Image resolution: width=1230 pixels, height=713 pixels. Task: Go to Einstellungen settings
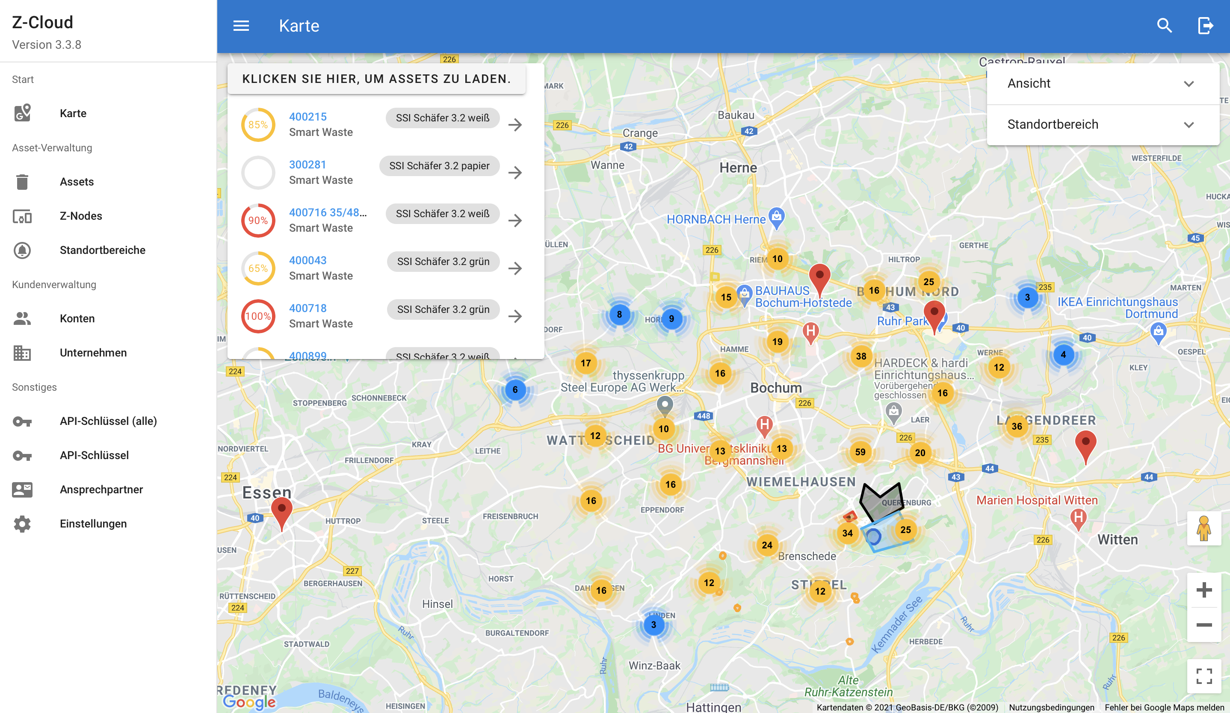click(93, 524)
